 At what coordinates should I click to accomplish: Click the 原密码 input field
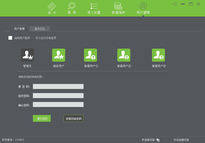point(58,87)
